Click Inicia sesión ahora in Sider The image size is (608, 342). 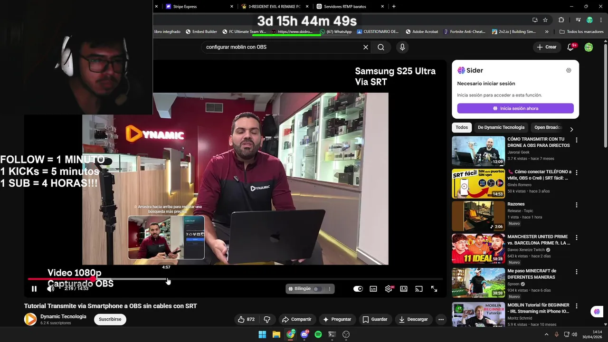515,108
